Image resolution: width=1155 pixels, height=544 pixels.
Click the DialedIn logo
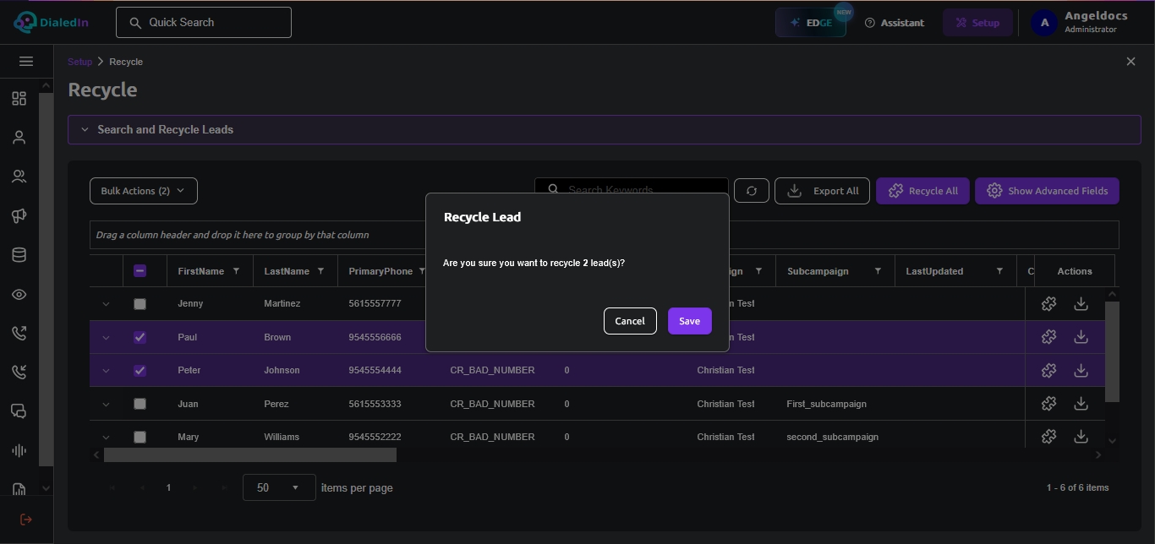(49, 23)
